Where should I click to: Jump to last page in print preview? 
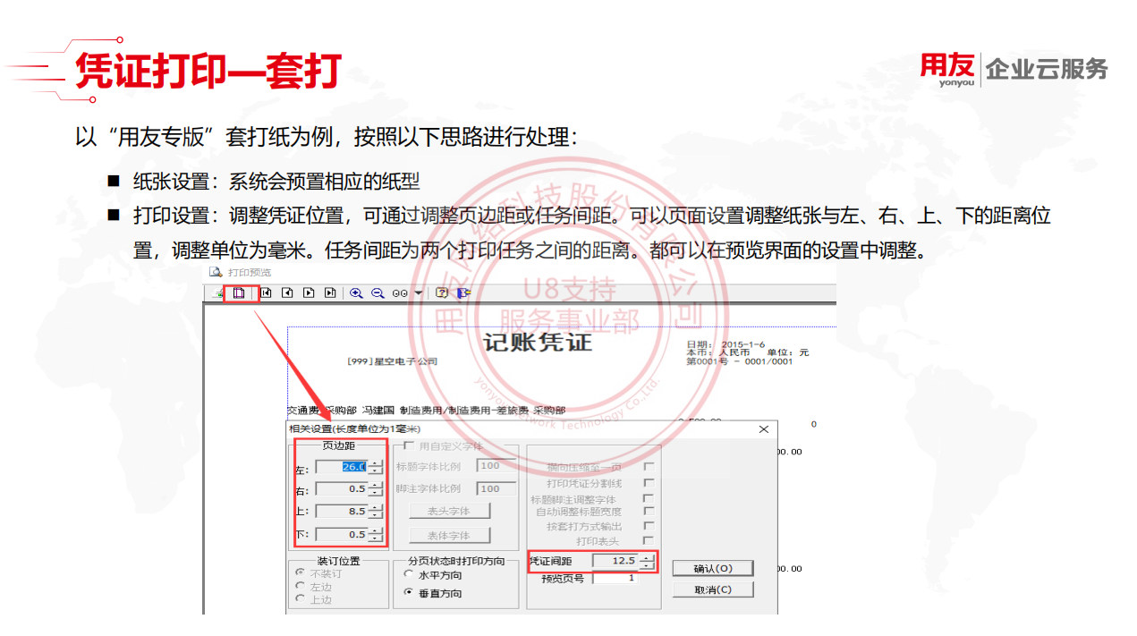click(330, 293)
